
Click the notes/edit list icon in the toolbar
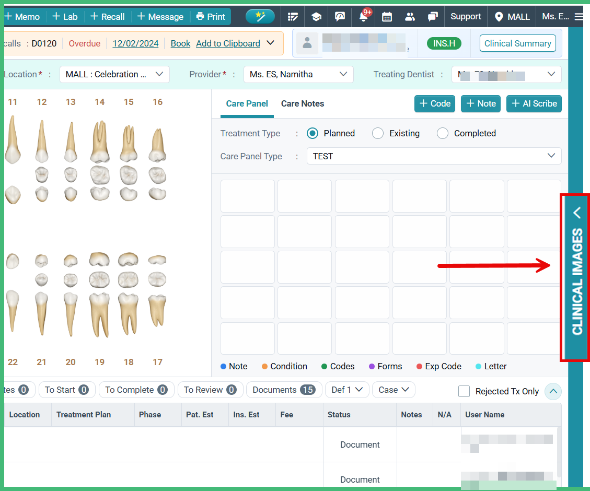(x=293, y=16)
